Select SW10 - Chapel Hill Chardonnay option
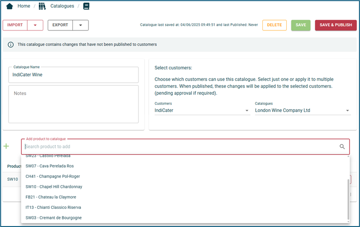 (x=185, y=187)
